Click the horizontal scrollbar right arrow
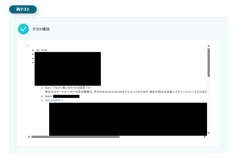This screenshot has width=232, height=157. [205, 137]
